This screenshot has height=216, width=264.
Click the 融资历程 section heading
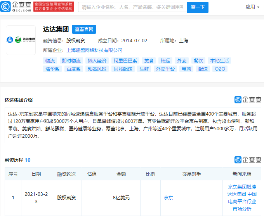point(14,160)
